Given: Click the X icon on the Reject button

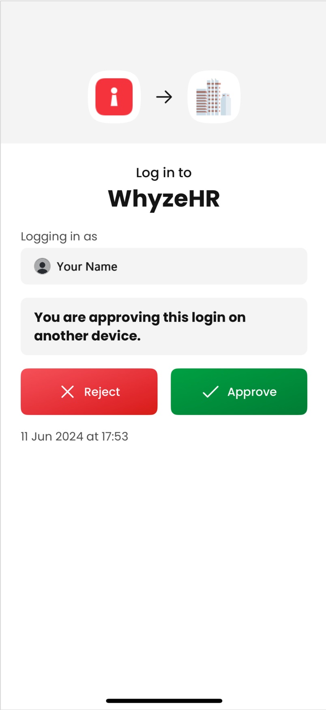Looking at the screenshot, I should click(67, 392).
